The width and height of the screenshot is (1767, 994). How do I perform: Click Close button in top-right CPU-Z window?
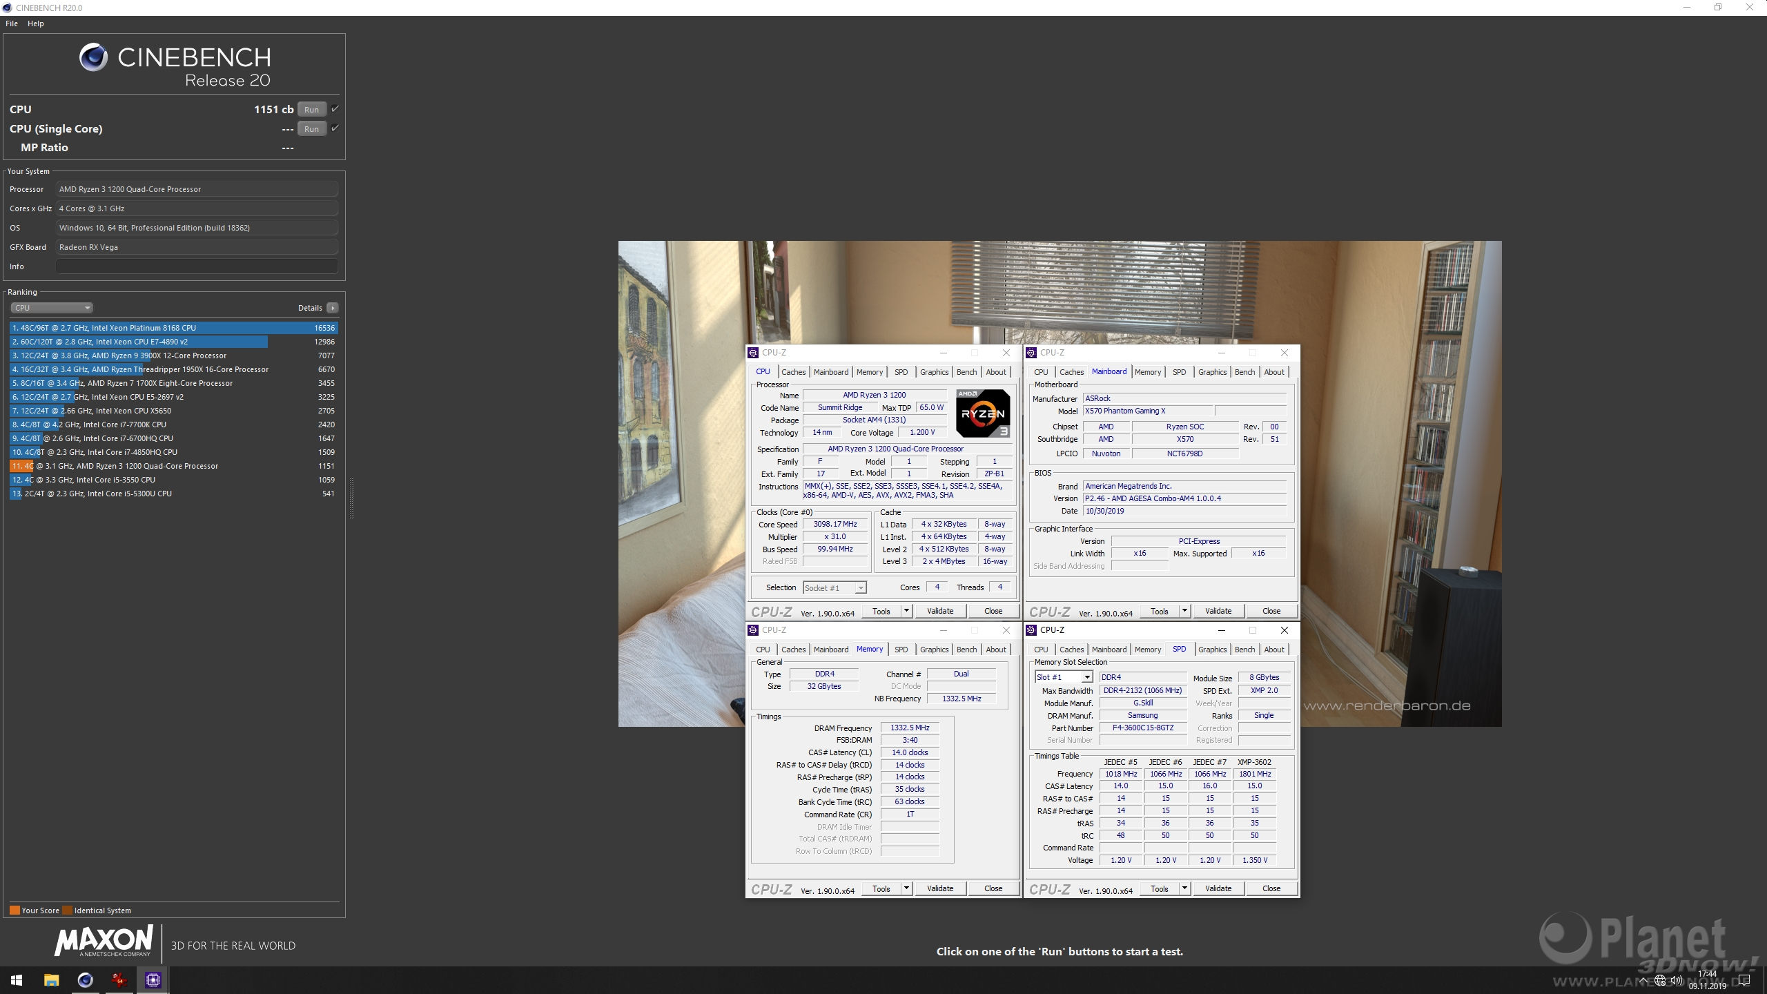tap(1271, 611)
